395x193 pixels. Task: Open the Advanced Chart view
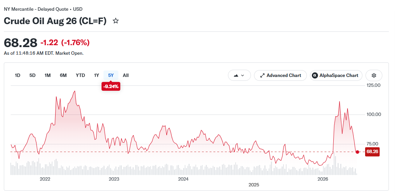point(280,75)
